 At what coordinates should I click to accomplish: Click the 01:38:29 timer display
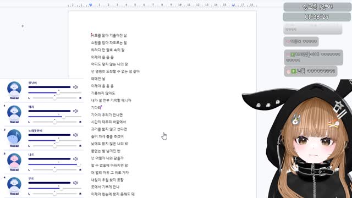pyautogui.click(x=317, y=17)
